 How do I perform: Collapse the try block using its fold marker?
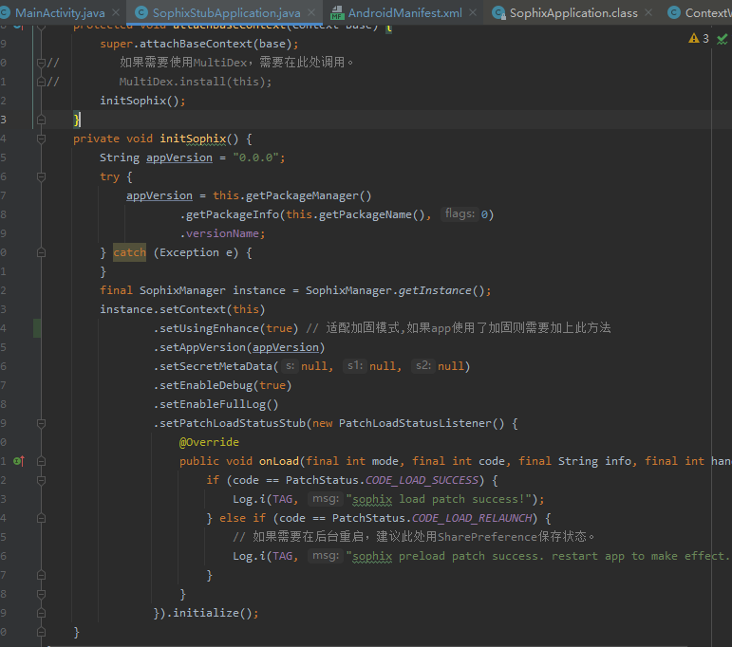pyautogui.click(x=41, y=176)
